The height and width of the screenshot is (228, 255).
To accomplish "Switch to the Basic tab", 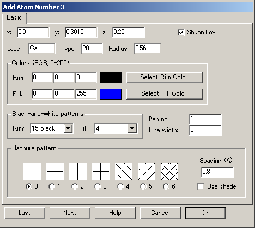I will (x=14, y=17).
